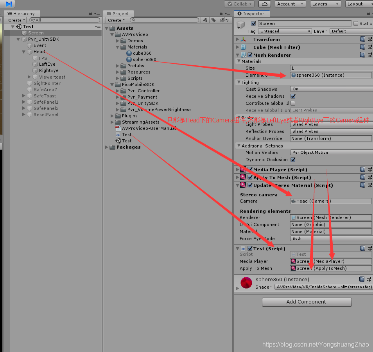Click sphere360 material preview thumbnail
This screenshot has width=373, height=352.
tap(246, 283)
